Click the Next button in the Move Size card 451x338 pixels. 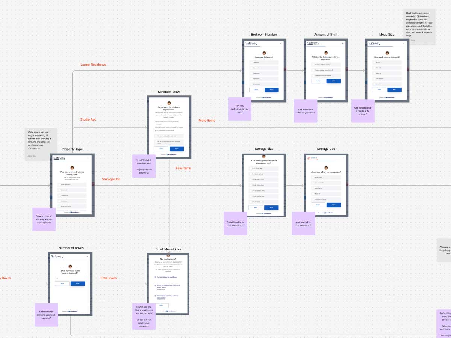(x=395, y=90)
